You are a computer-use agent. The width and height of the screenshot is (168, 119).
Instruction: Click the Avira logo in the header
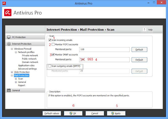point(8,13)
